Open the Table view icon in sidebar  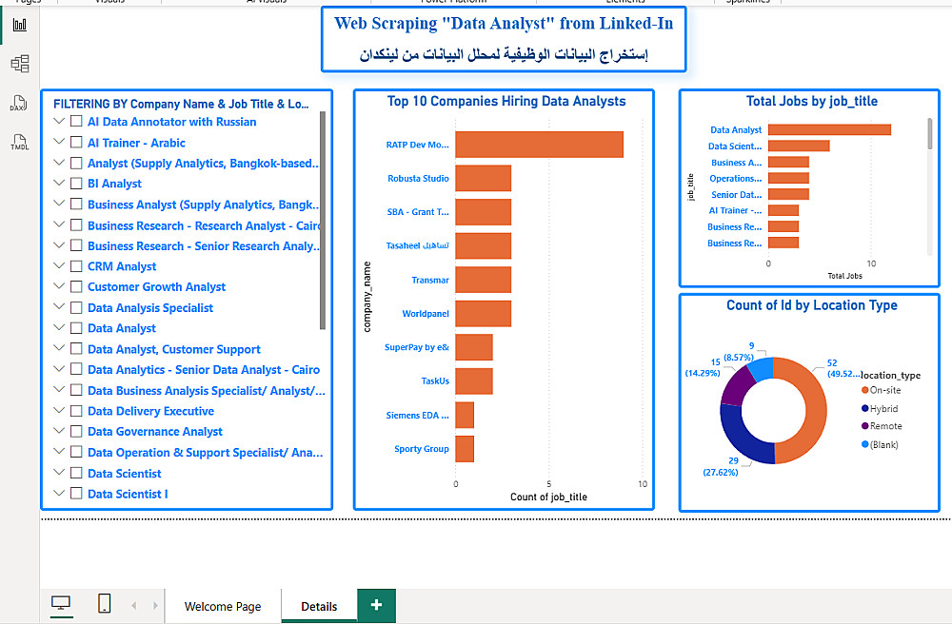[x=19, y=63]
